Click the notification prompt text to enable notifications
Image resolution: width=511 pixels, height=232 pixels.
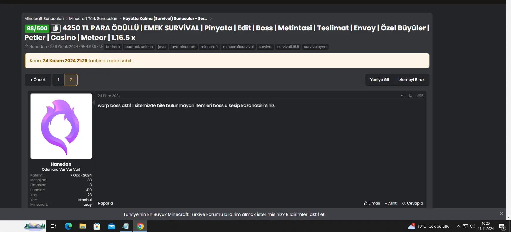pyautogui.click(x=224, y=214)
